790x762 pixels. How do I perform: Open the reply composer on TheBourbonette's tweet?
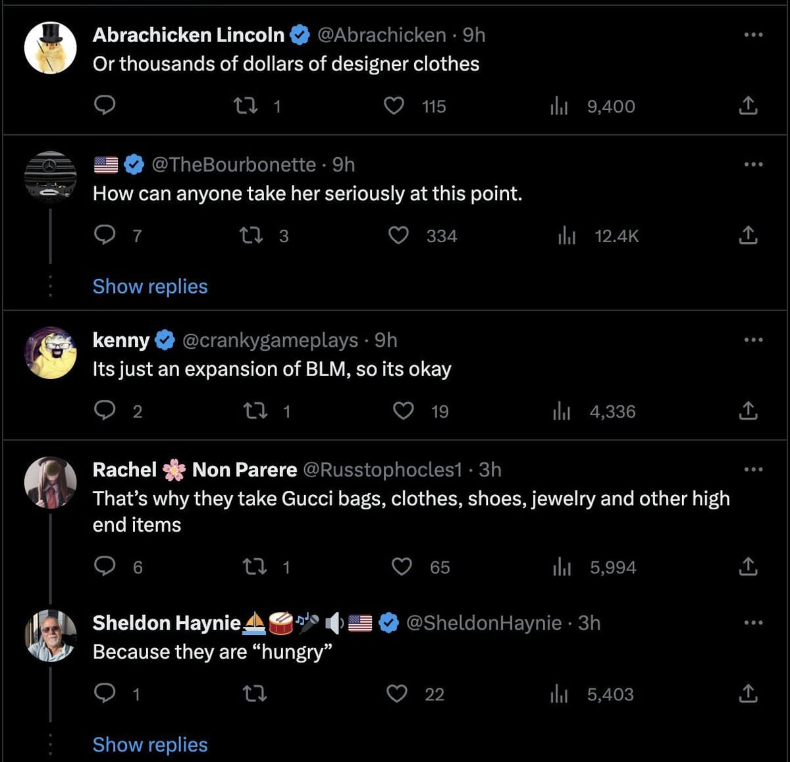(105, 235)
